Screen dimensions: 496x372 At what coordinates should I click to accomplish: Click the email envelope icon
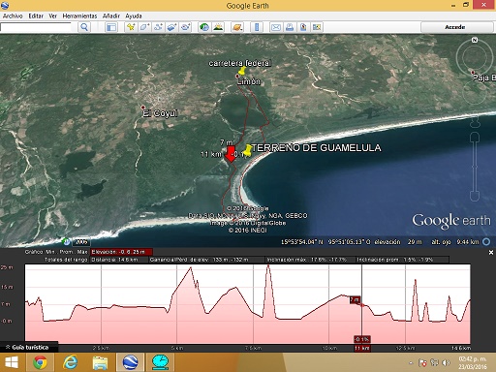[276, 27]
